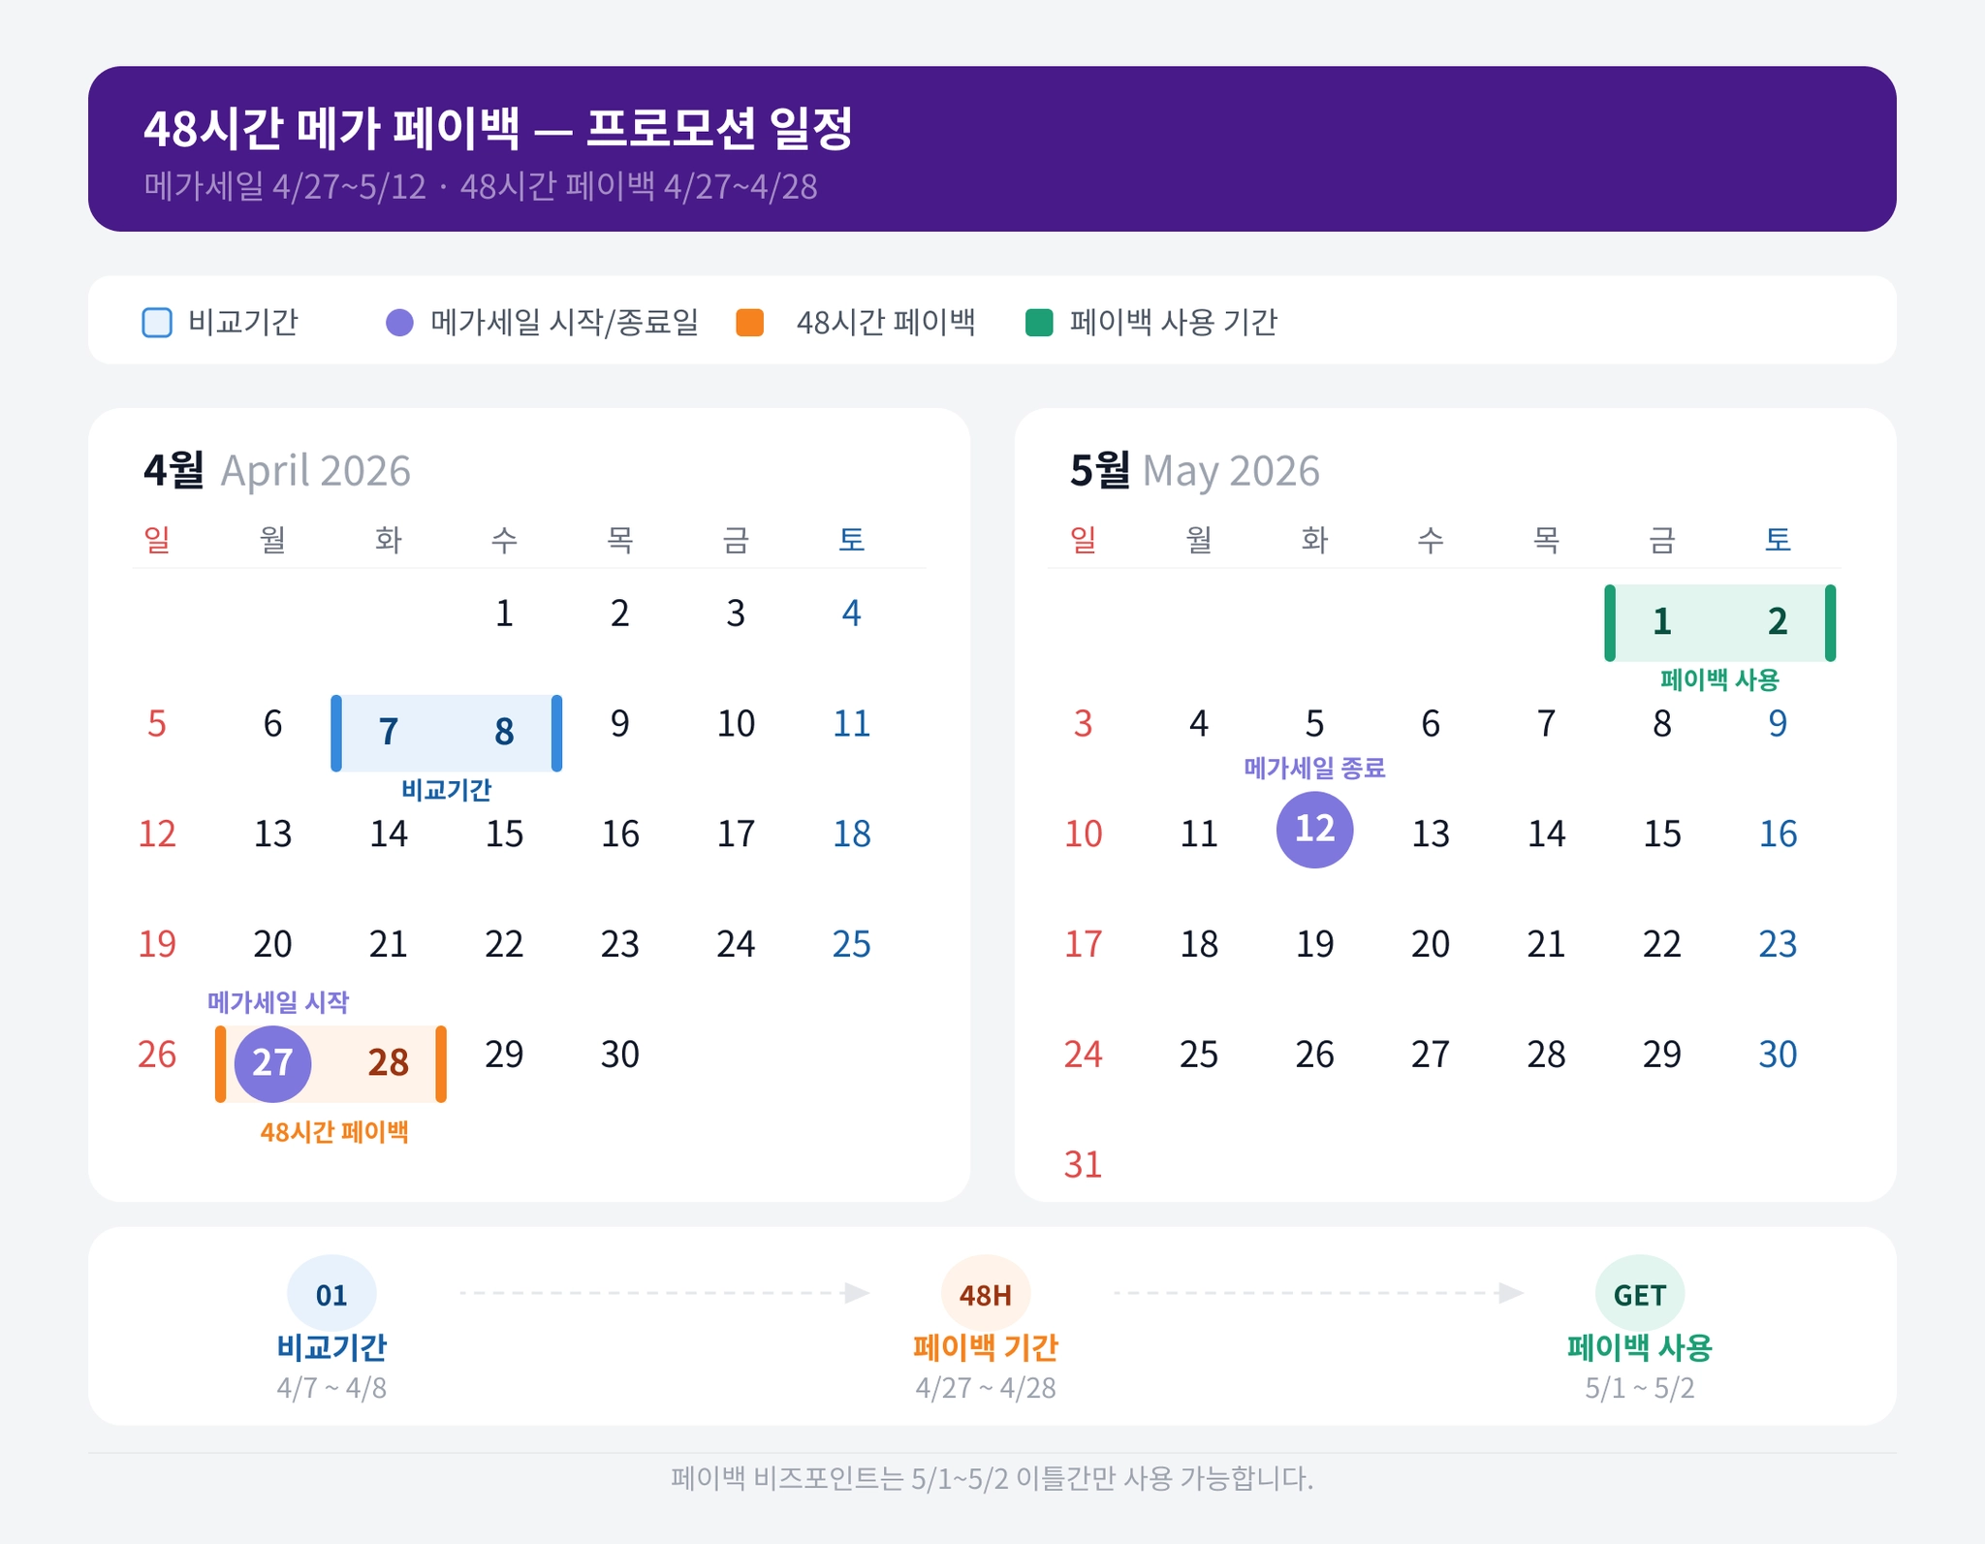Screen dimensions: 1985x1544
Task: Click the 메가세일 종료 label above May 12
Action: click(x=1314, y=769)
